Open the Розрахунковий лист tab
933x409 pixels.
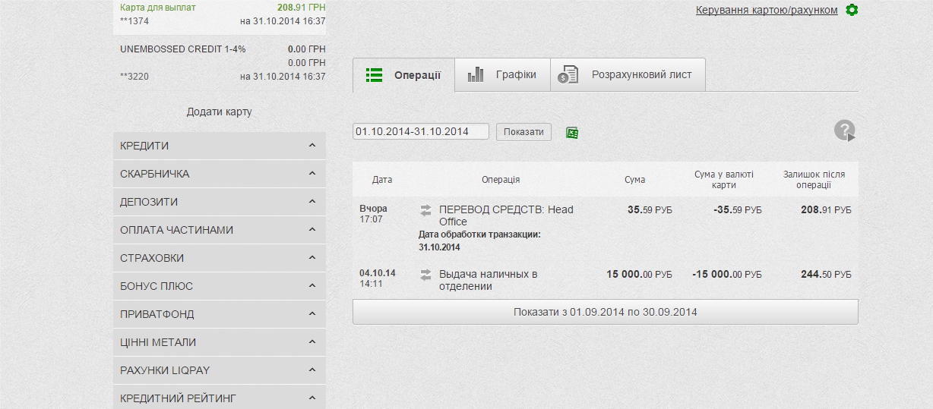coord(641,75)
